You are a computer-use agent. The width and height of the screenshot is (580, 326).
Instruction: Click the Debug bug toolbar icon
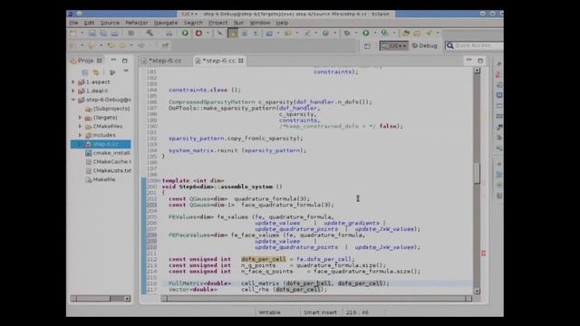tap(347, 34)
